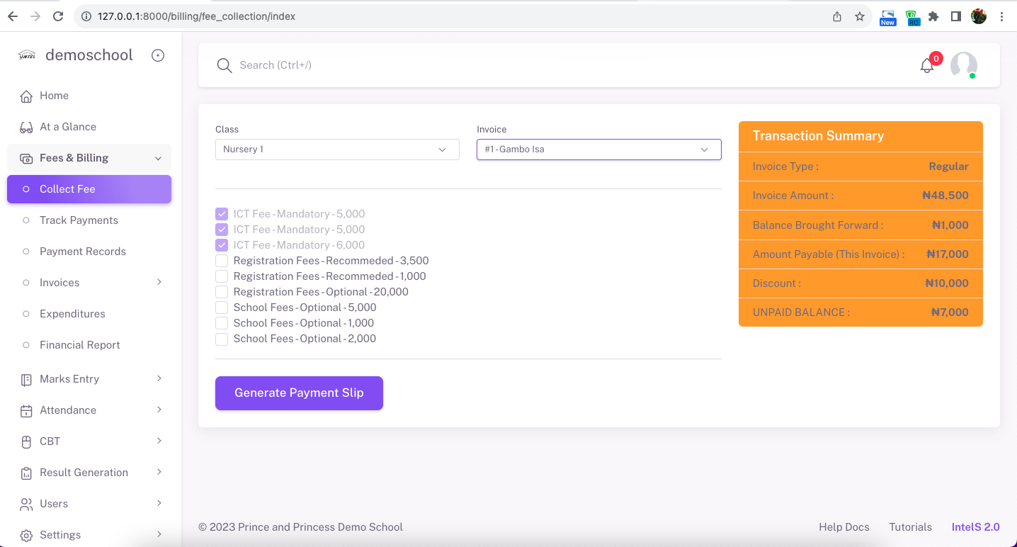Image resolution: width=1017 pixels, height=547 pixels.
Task: Click the notification bell icon
Action: pos(926,66)
